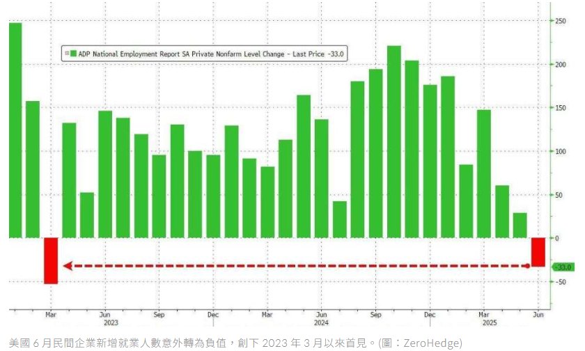The height and width of the screenshot is (351, 585).
Task: Click the 2024 year label on x-axis
Action: [321, 323]
